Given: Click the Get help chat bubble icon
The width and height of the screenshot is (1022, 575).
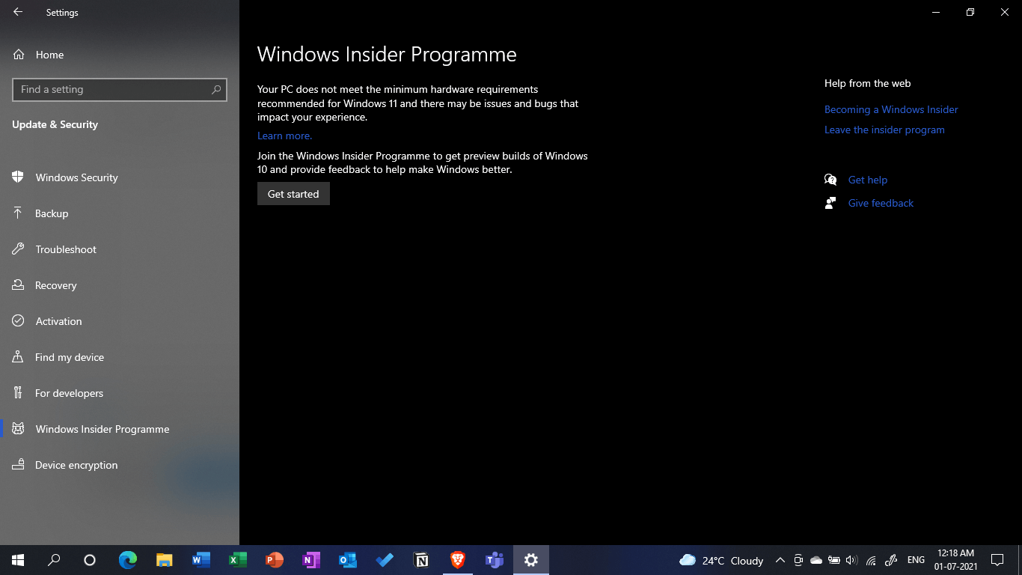Looking at the screenshot, I should click(x=830, y=180).
